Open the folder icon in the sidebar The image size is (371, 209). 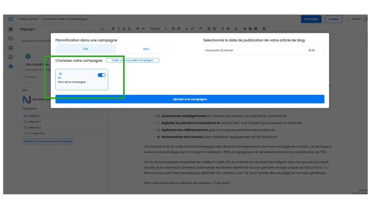point(11,38)
